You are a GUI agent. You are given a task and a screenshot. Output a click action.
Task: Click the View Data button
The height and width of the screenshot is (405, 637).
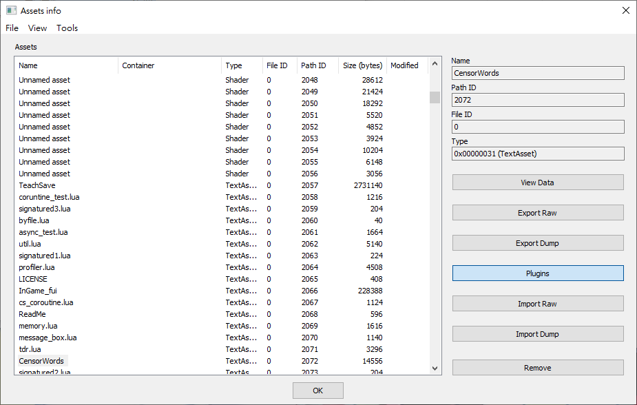click(x=537, y=183)
